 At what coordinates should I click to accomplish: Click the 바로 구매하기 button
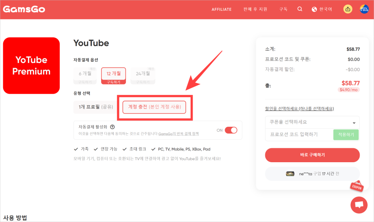tap(312, 155)
